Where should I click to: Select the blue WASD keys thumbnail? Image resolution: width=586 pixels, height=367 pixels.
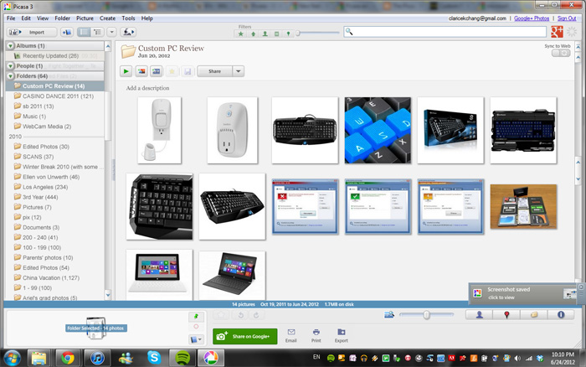378,130
